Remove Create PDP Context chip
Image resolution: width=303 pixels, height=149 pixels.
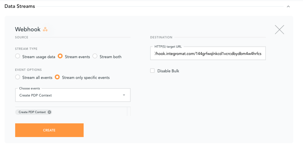point(49,112)
